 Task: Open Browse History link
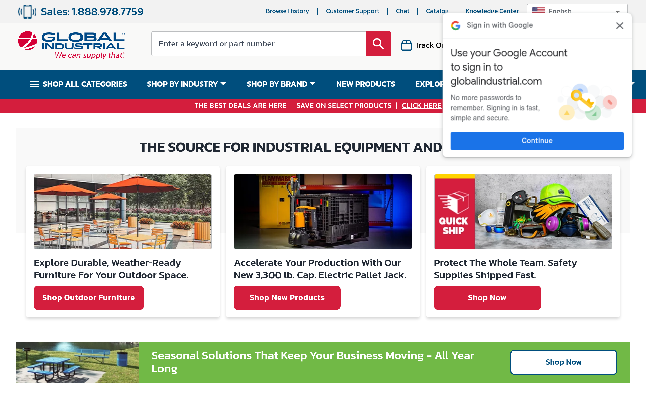pos(287,11)
